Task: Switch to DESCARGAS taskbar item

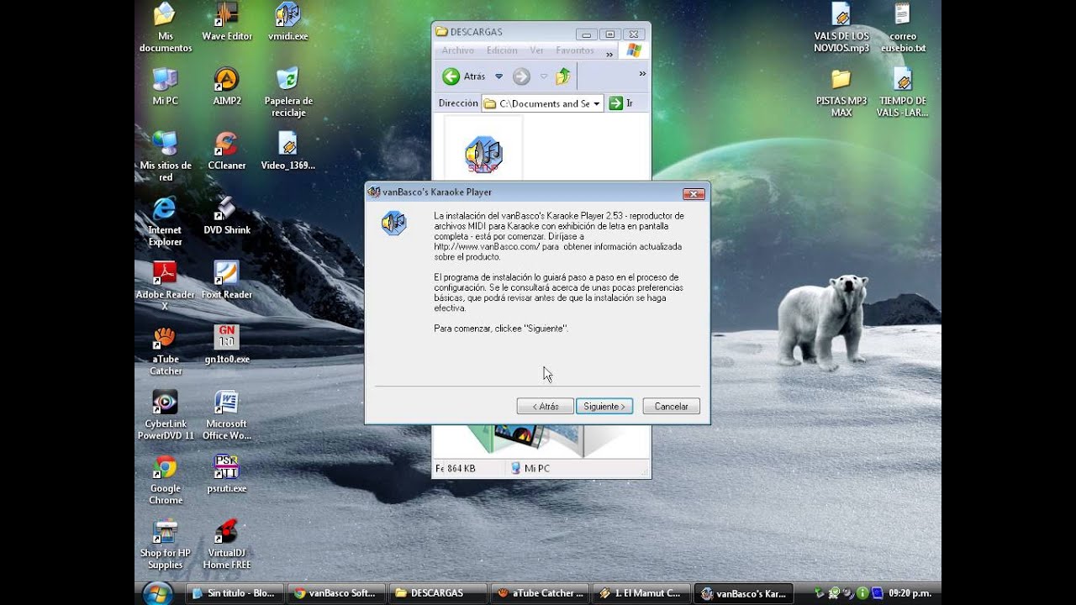Action: coord(438,593)
